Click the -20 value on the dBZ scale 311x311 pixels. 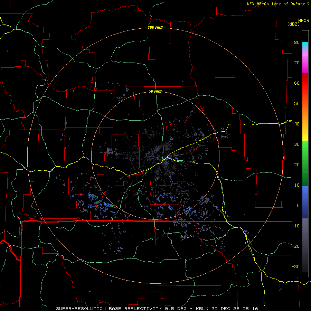coord(295,246)
